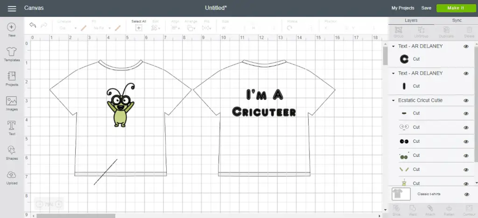The image size is (478, 218).
Task: Click the green Make It button
Action: (x=456, y=8)
